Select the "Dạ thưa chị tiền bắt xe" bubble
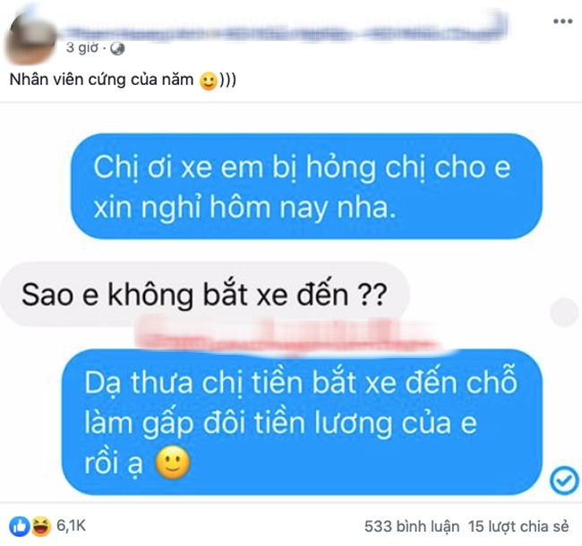This screenshot has height=546, width=582. pyautogui.click(x=302, y=422)
